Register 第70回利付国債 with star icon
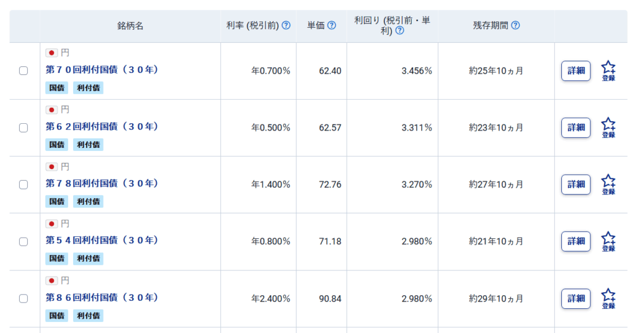Screen dimensions: 635x333 pos(608,71)
